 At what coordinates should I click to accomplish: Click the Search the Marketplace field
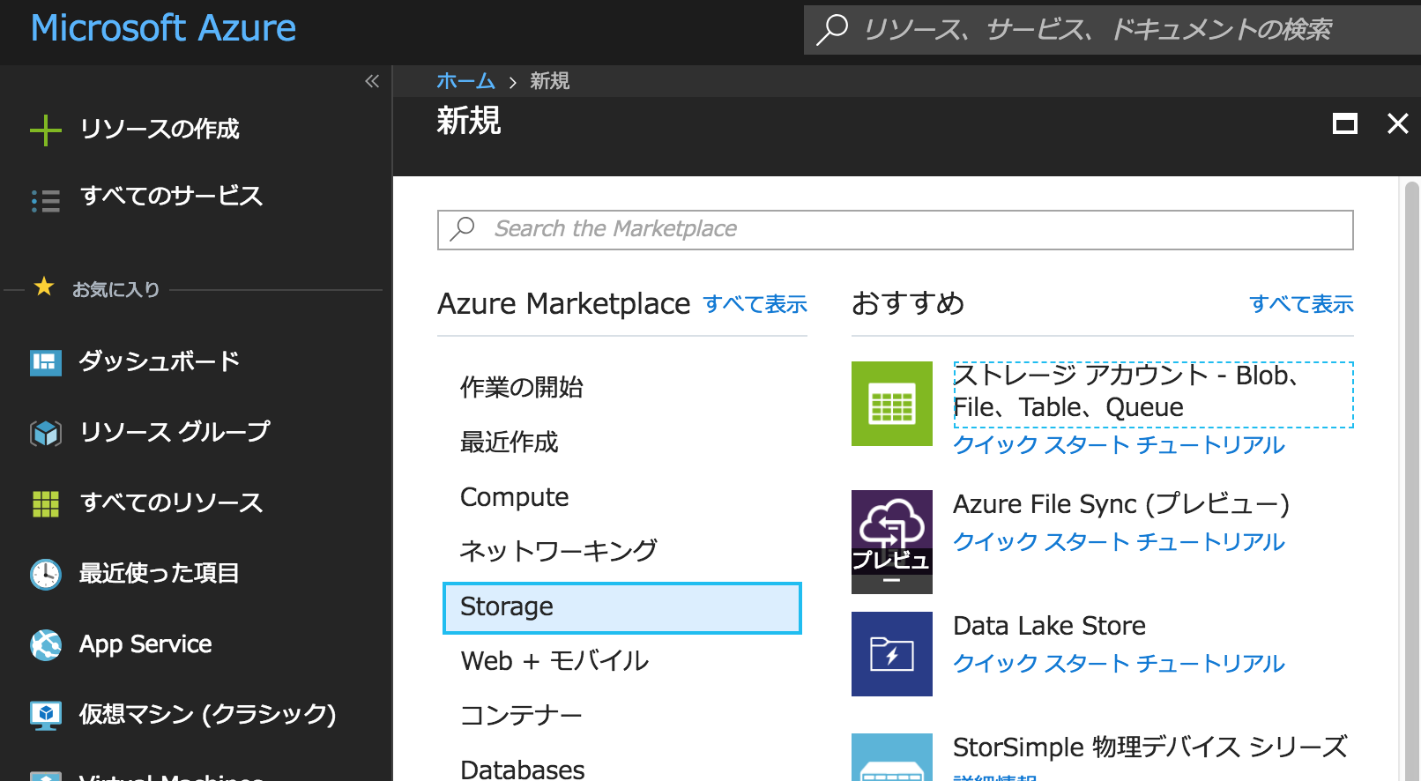(x=896, y=230)
